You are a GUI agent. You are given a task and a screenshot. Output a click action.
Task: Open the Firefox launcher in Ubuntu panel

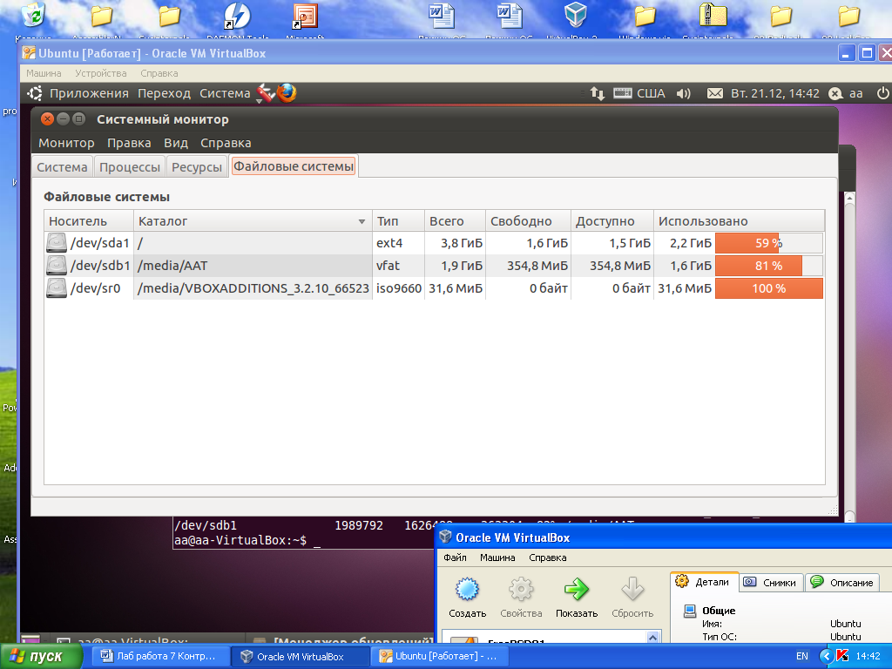[287, 92]
